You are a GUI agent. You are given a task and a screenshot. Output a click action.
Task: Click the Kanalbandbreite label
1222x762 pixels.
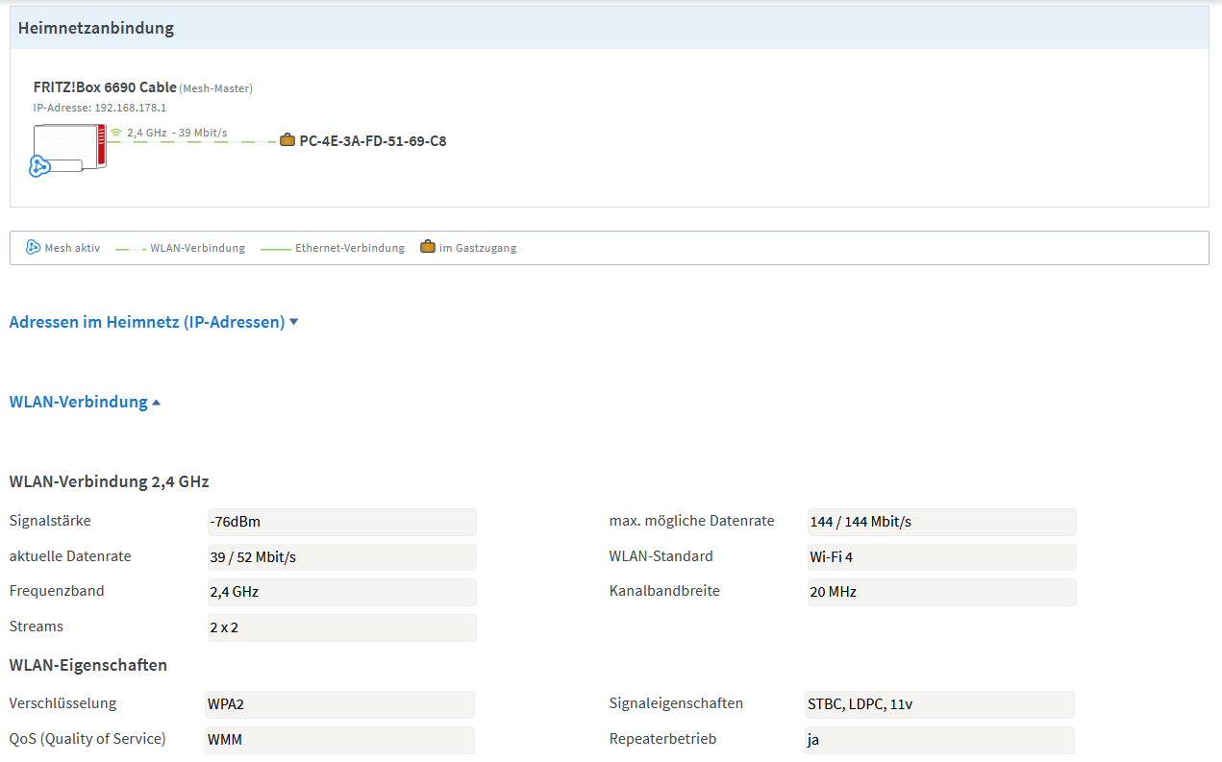[x=664, y=591]
